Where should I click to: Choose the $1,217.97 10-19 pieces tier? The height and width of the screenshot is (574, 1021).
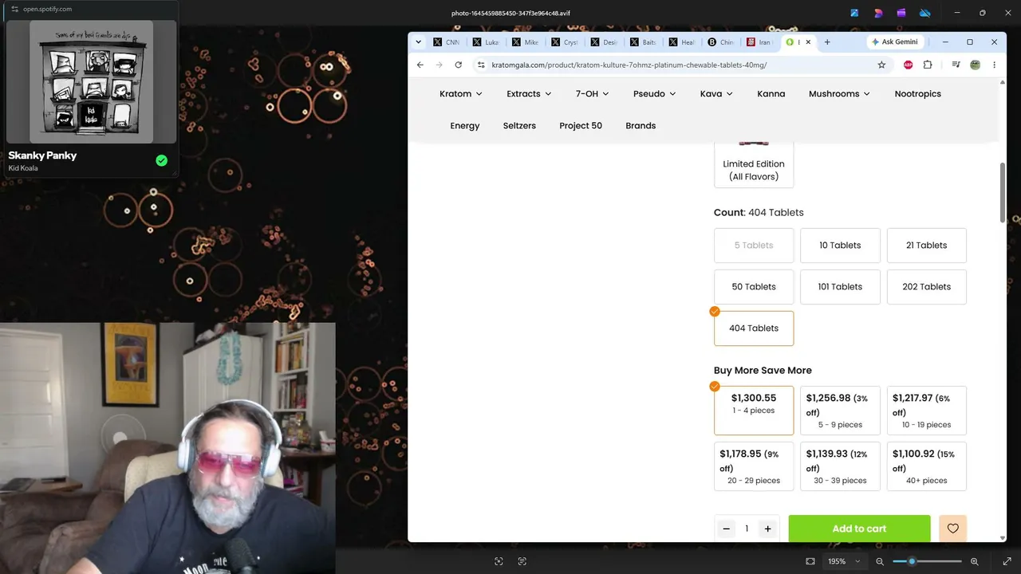pos(927,411)
